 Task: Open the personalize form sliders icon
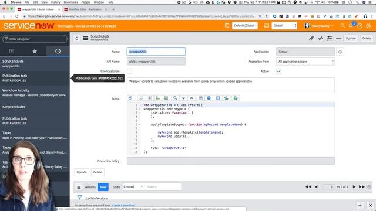330,38
